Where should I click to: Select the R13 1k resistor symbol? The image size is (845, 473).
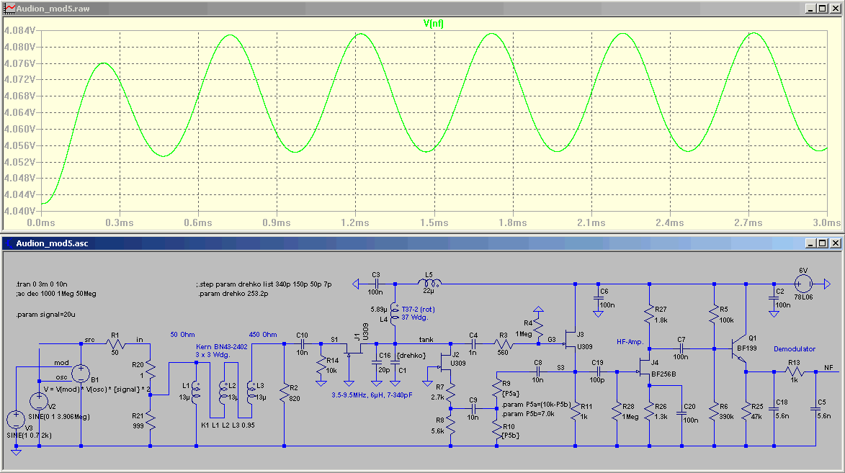(x=795, y=371)
